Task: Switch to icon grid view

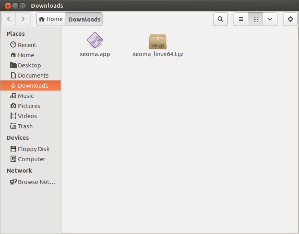Action: (255, 19)
